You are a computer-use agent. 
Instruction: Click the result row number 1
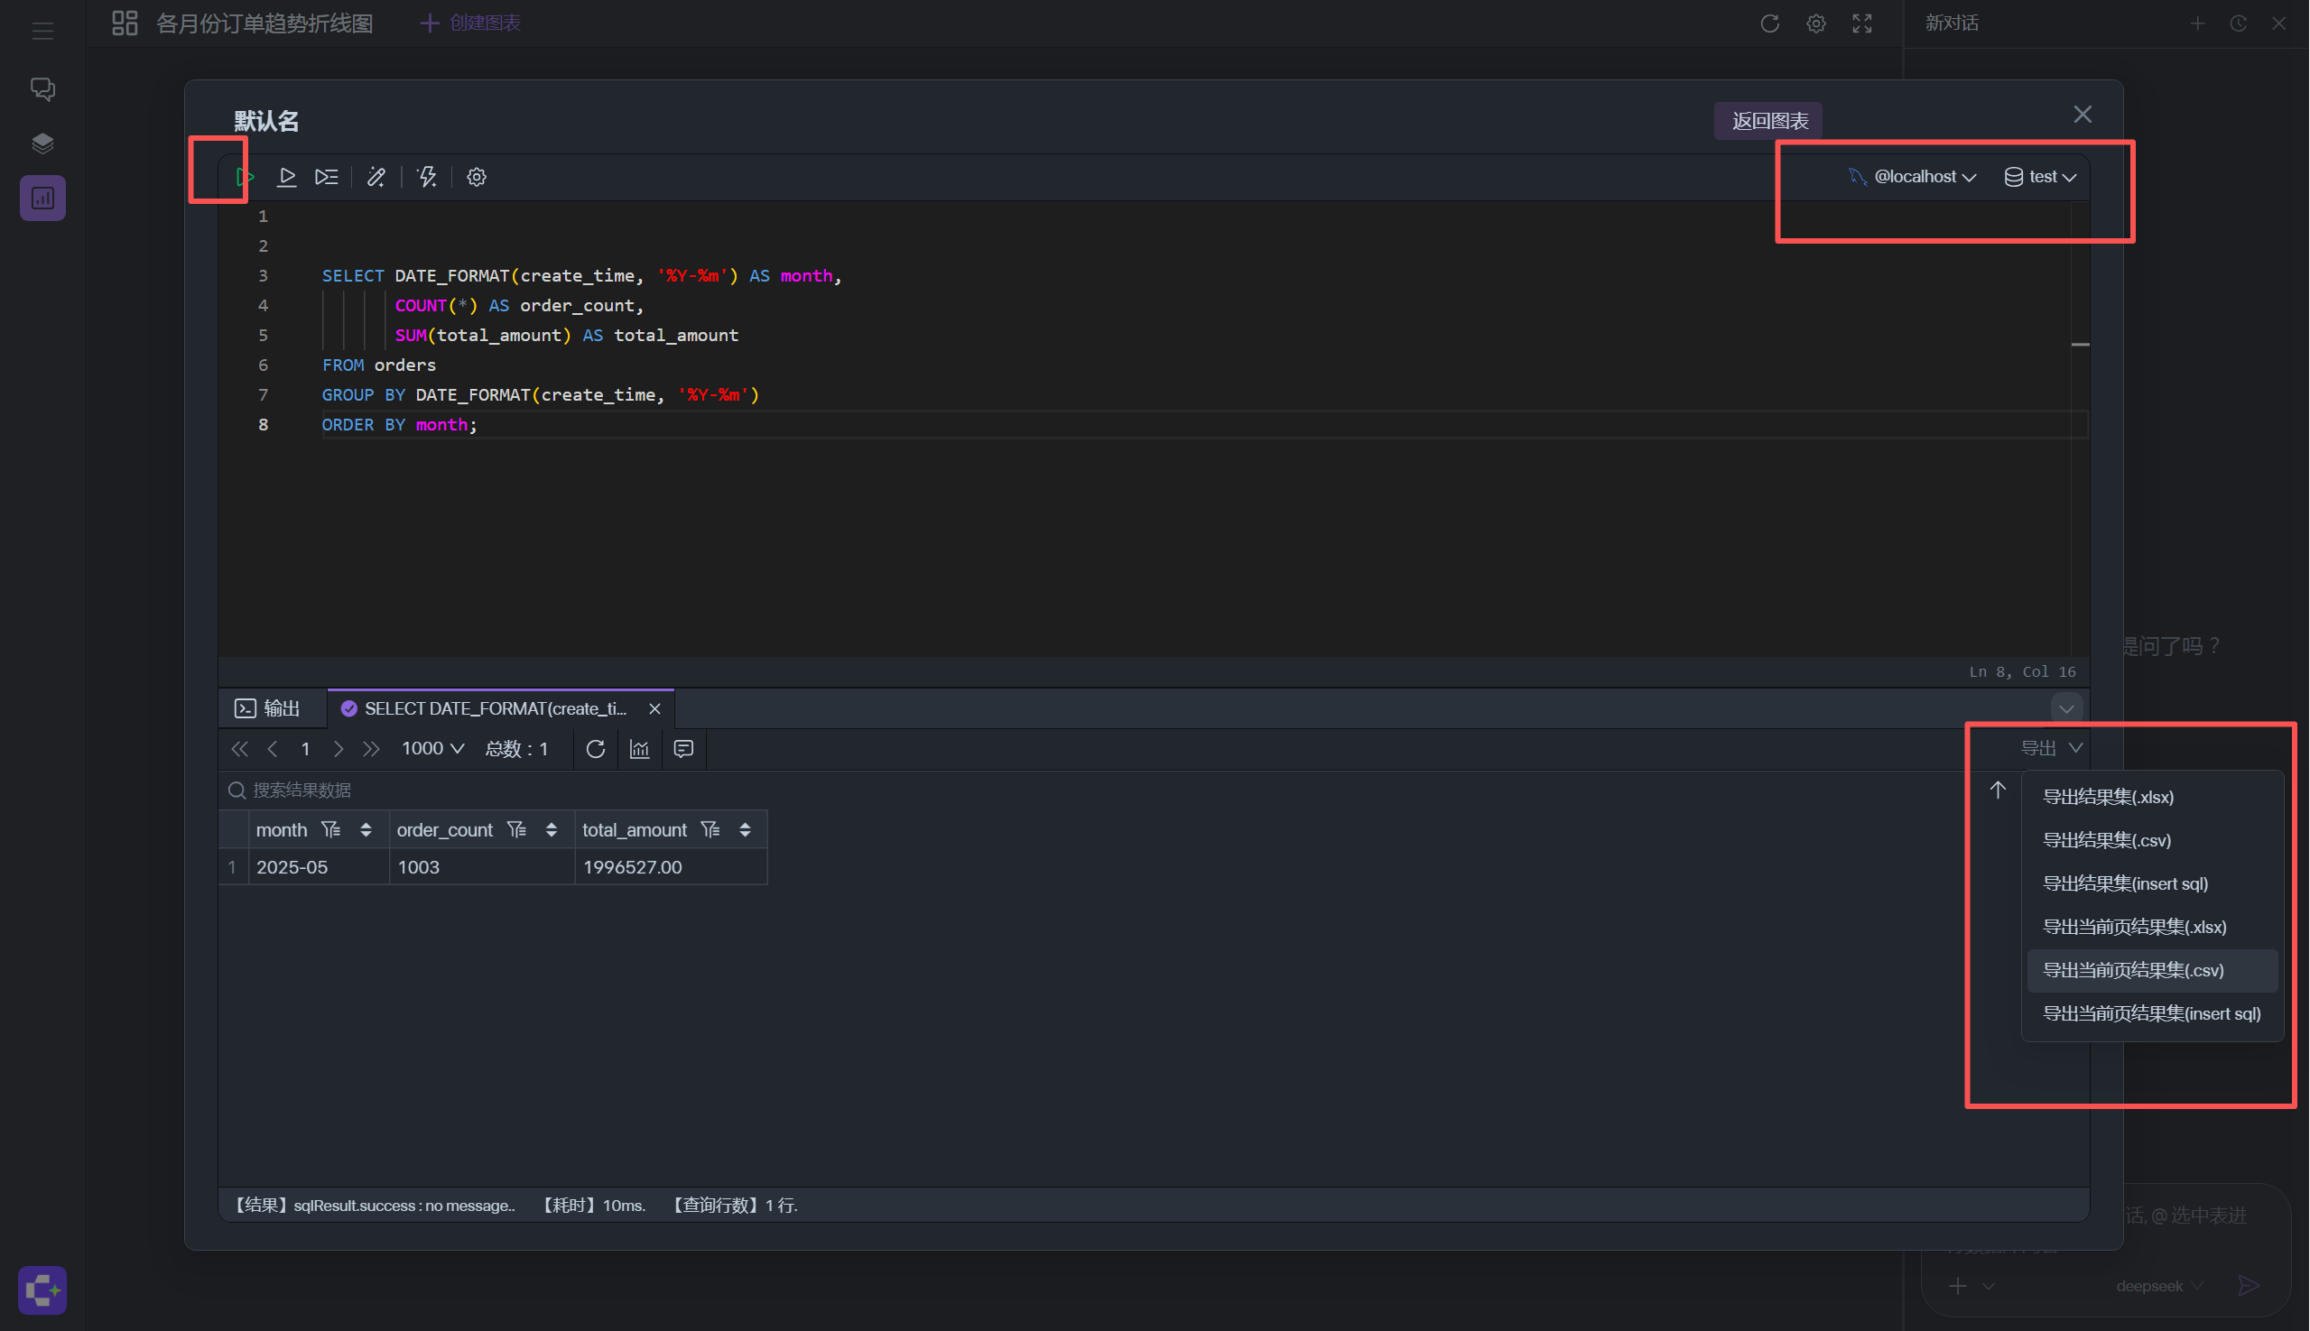[x=232, y=866]
